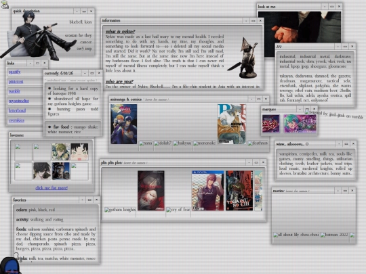
Task: Click the blond character in lovezone
Action: point(61,152)
